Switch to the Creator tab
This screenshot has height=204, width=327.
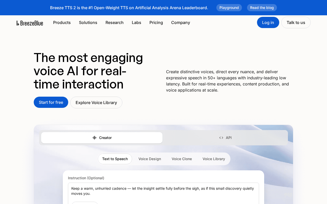[102, 138]
